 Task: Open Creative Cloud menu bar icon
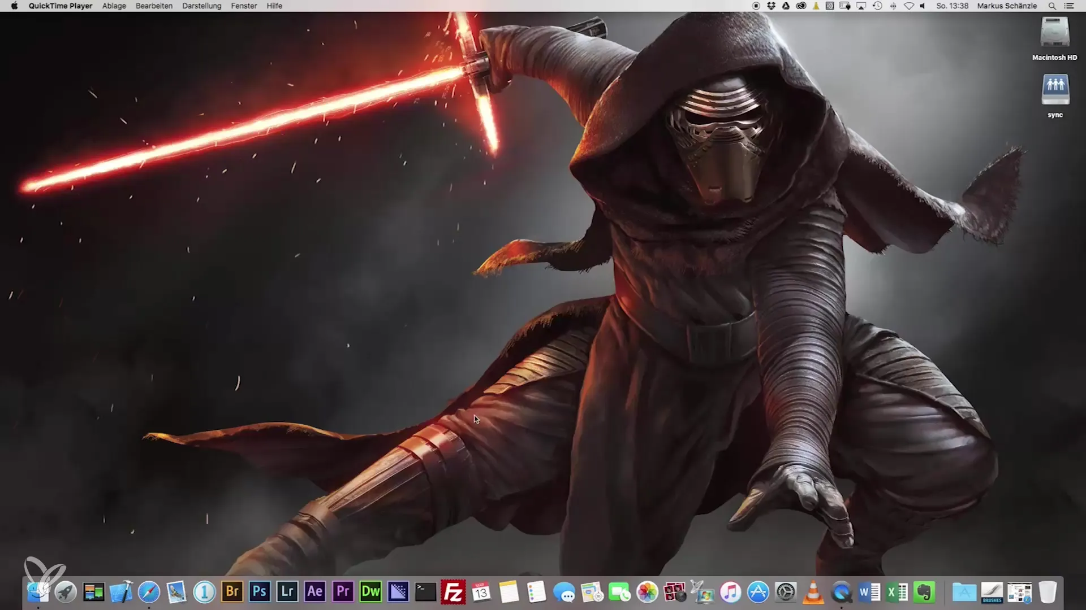click(801, 6)
